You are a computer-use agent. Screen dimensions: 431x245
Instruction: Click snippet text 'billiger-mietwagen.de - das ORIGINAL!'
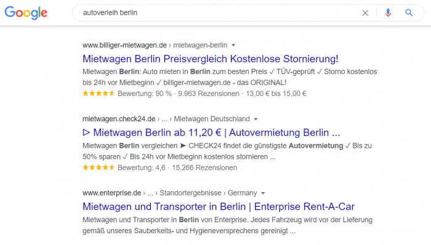pos(225,82)
